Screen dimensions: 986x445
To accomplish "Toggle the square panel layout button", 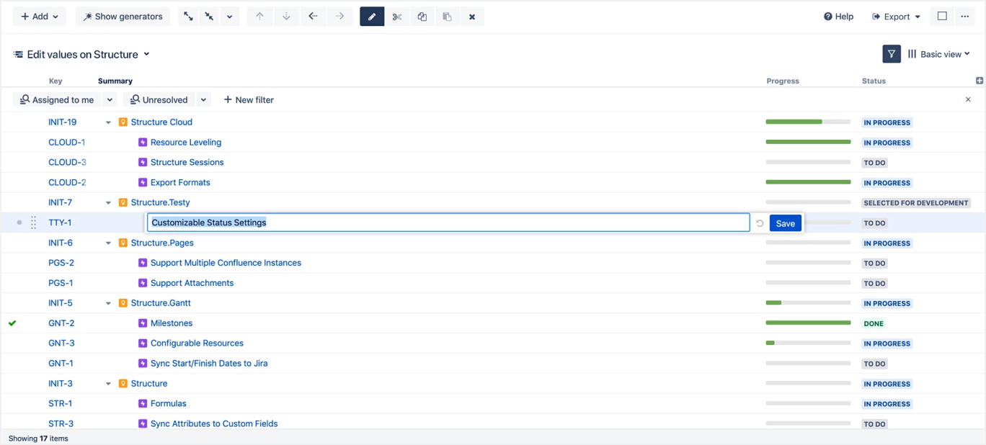I will pos(942,17).
